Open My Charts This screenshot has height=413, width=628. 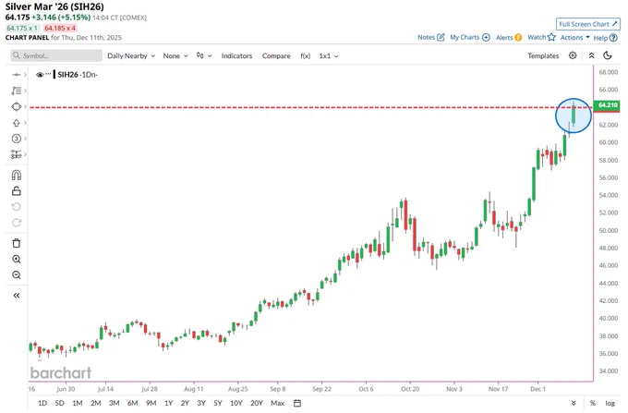pos(470,37)
